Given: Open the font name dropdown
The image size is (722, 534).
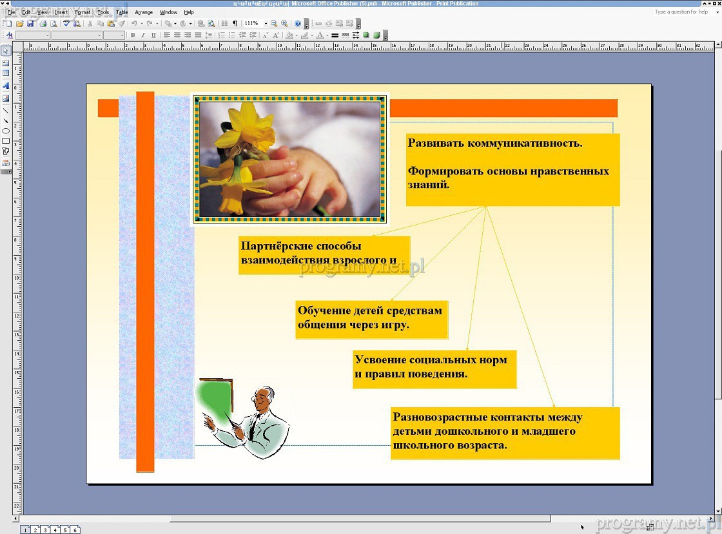Looking at the screenshot, I should pyautogui.click(x=99, y=35).
